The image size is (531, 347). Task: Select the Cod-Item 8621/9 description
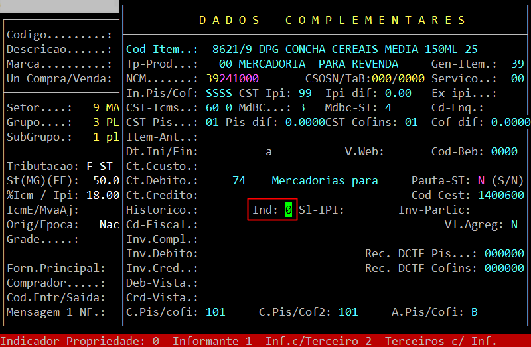344,50
